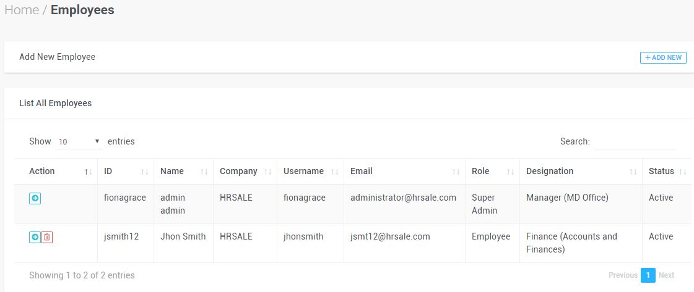Select HRSALE company in admin admin row
694x292 pixels.
pyautogui.click(x=236, y=198)
